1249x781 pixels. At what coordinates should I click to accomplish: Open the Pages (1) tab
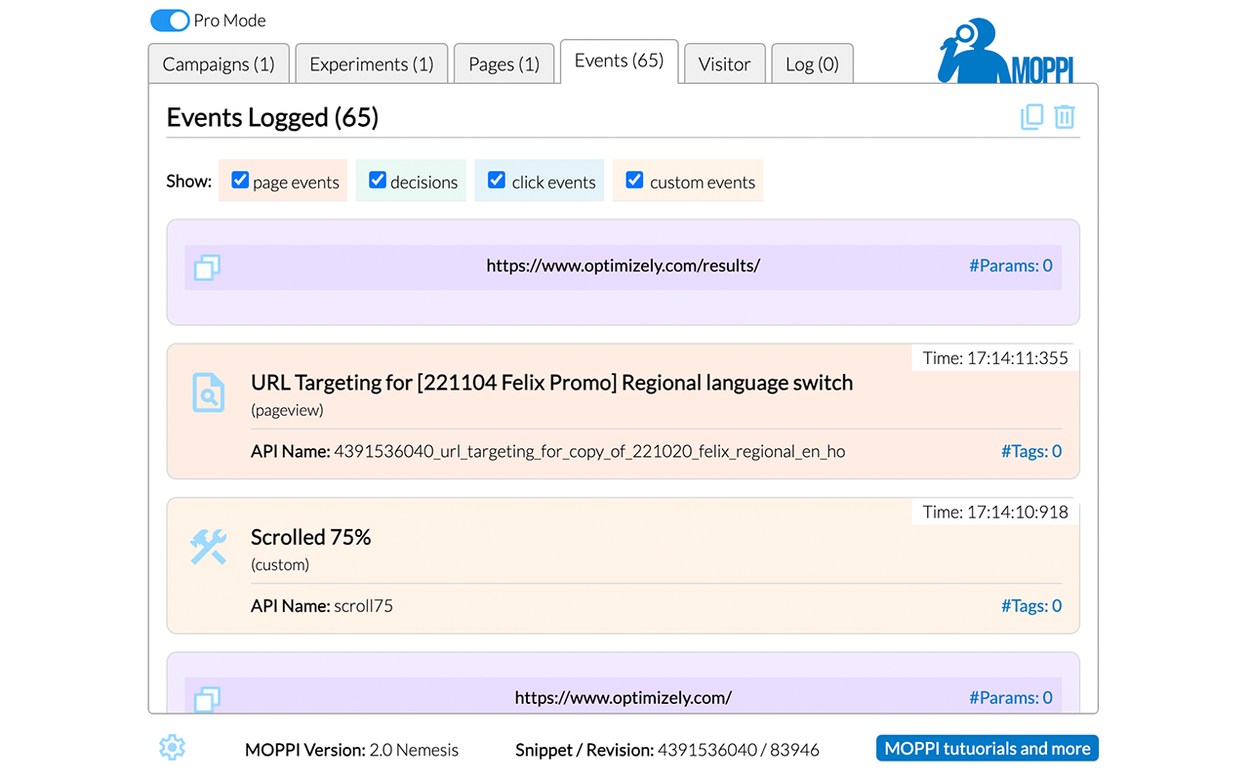(504, 64)
